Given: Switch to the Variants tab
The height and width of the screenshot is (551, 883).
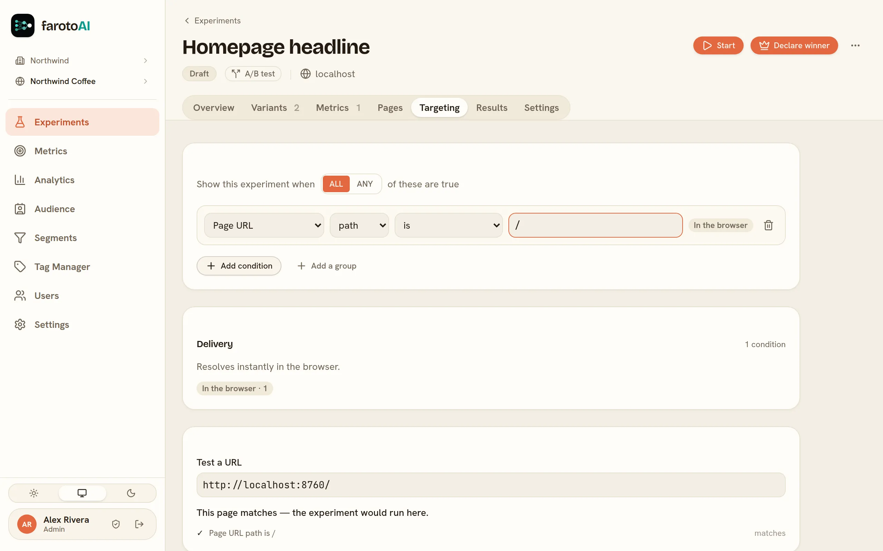Looking at the screenshot, I should pos(275,107).
